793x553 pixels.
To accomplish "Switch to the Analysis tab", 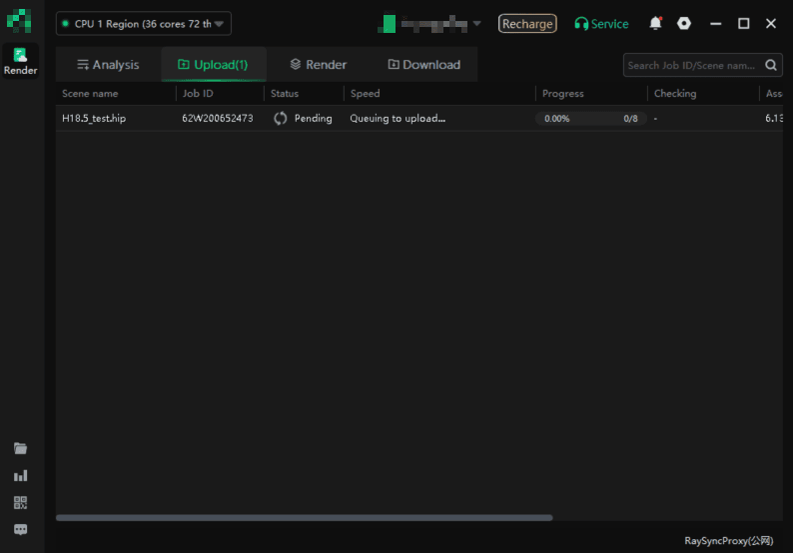I will [108, 65].
